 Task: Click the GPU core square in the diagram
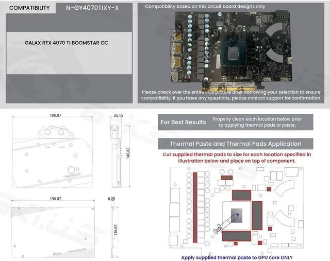(x=237, y=213)
